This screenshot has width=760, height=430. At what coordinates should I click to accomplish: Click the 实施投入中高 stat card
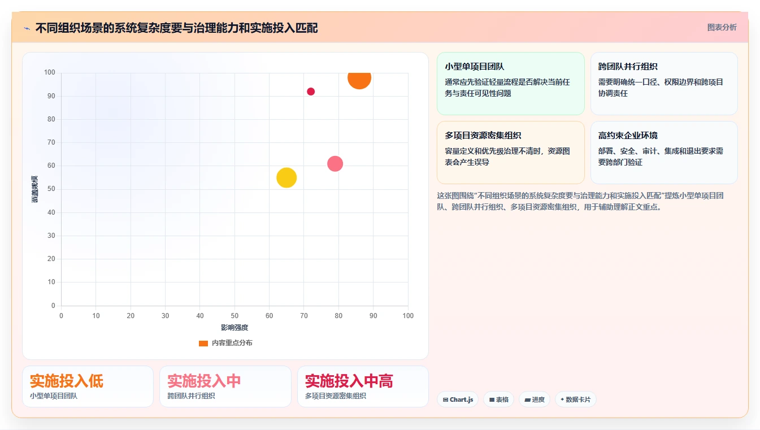click(363, 386)
